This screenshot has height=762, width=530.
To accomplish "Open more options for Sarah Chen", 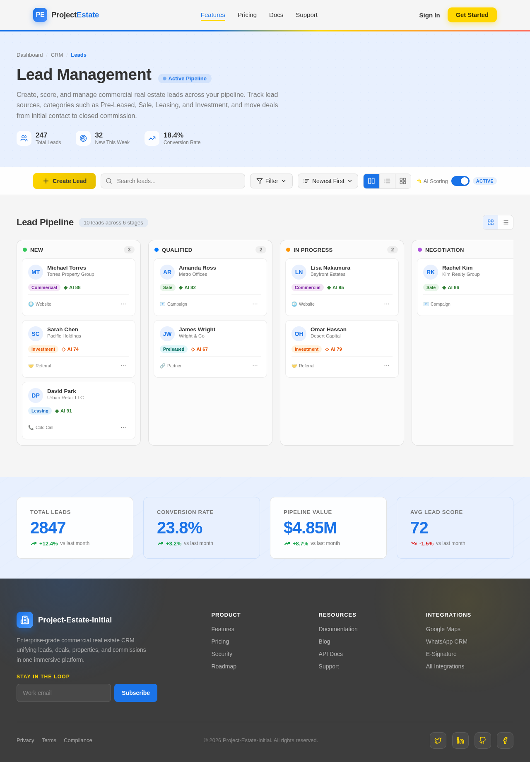I will (x=123, y=366).
